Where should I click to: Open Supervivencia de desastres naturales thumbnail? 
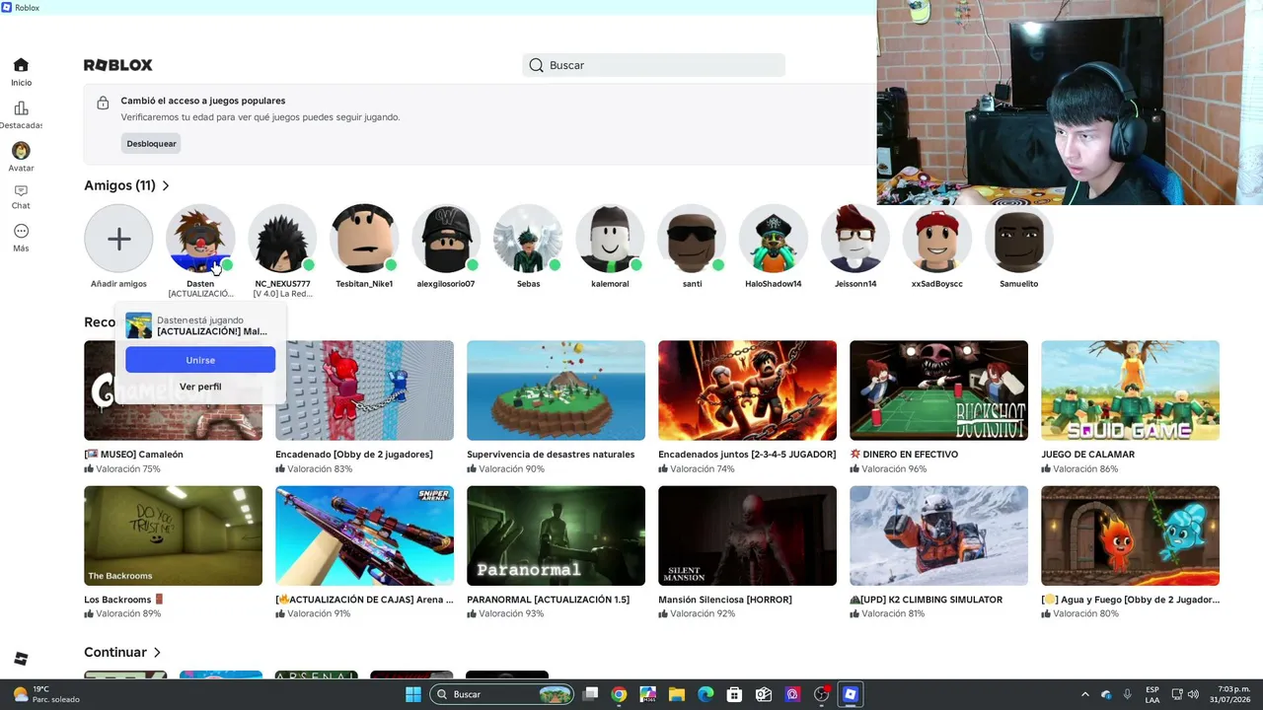tap(556, 390)
